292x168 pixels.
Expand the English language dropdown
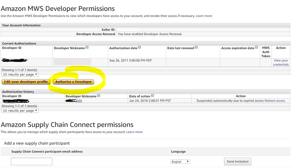[180, 162]
